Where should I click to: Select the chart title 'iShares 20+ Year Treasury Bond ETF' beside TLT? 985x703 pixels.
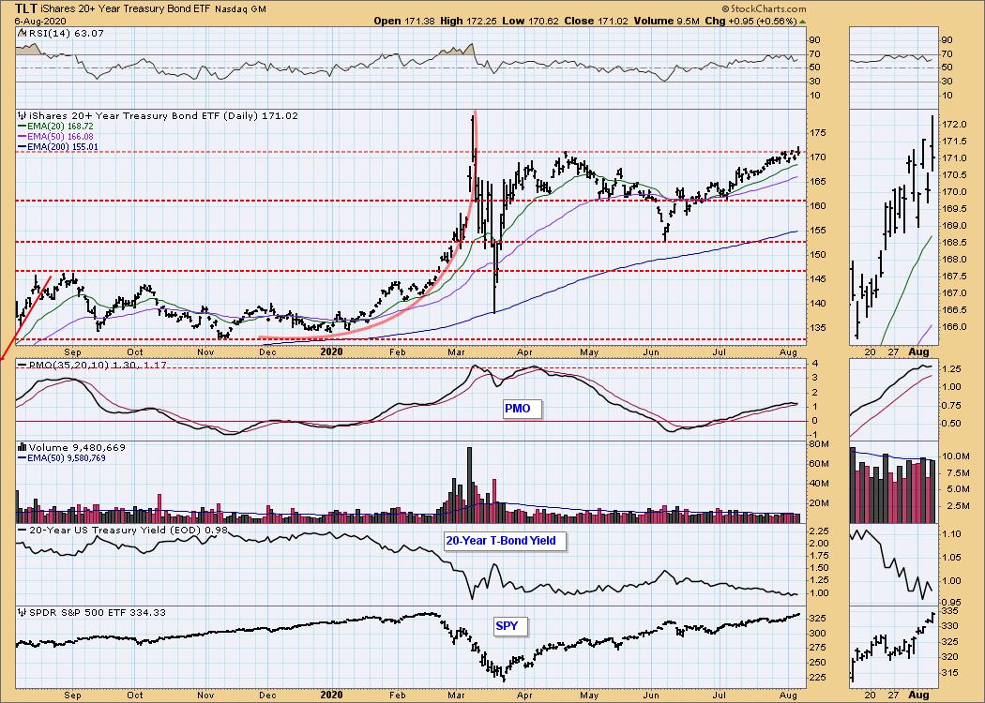126,9
